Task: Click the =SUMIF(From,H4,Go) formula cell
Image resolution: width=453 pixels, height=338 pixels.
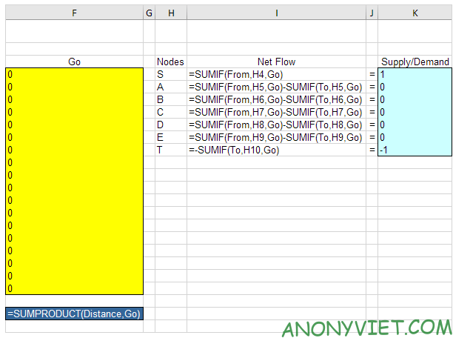Action: coord(276,75)
